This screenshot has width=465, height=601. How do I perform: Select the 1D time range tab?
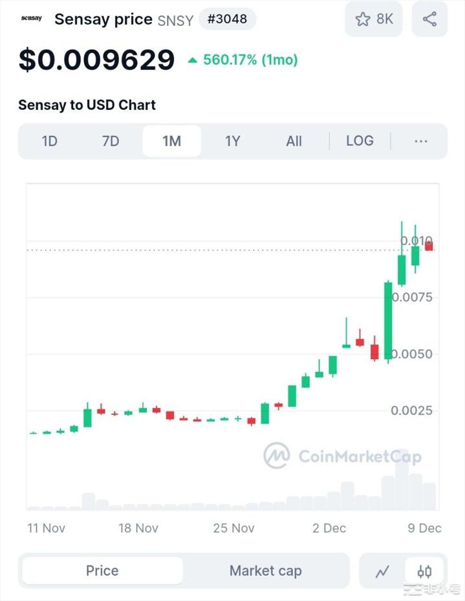(x=49, y=141)
